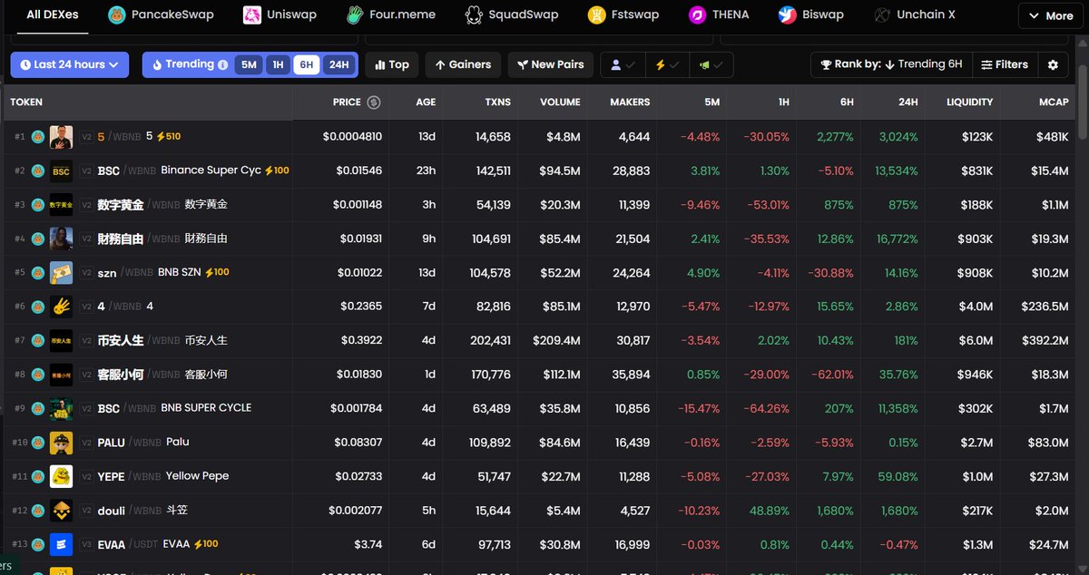Expand the More DEXes dropdown
The height and width of the screenshot is (575, 1089).
pyautogui.click(x=1050, y=15)
